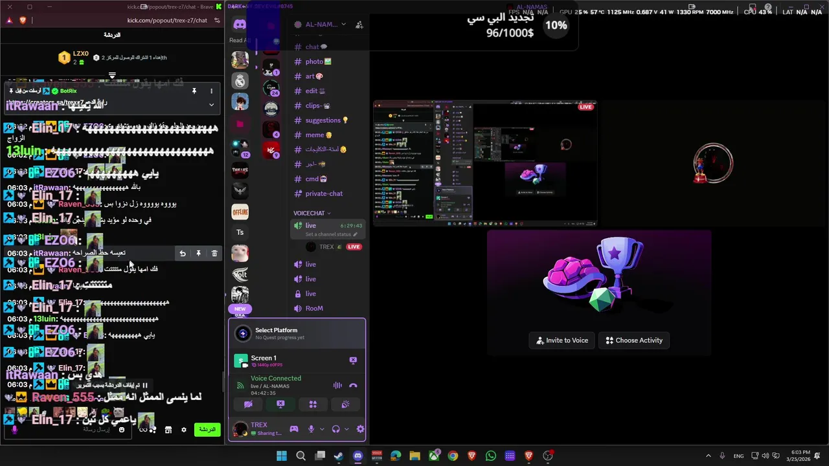Open the noise suppression waveform icon
Viewport: 829px width, 466px height.
click(337, 385)
